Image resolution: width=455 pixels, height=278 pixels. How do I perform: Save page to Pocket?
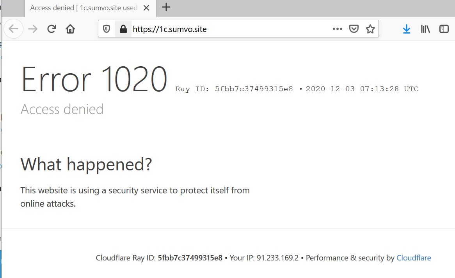(354, 29)
